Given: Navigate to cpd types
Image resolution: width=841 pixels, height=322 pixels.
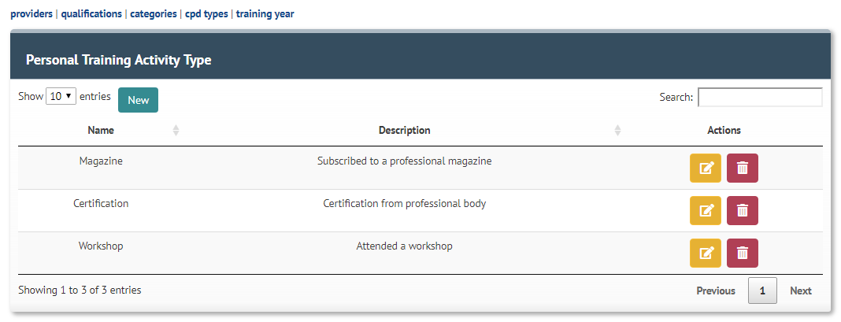Looking at the screenshot, I should pos(206,14).
